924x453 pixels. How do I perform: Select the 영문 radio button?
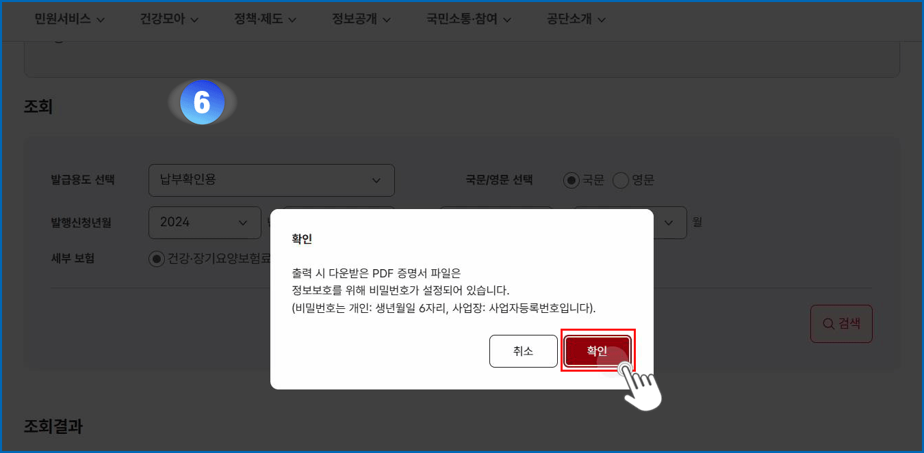(x=621, y=180)
